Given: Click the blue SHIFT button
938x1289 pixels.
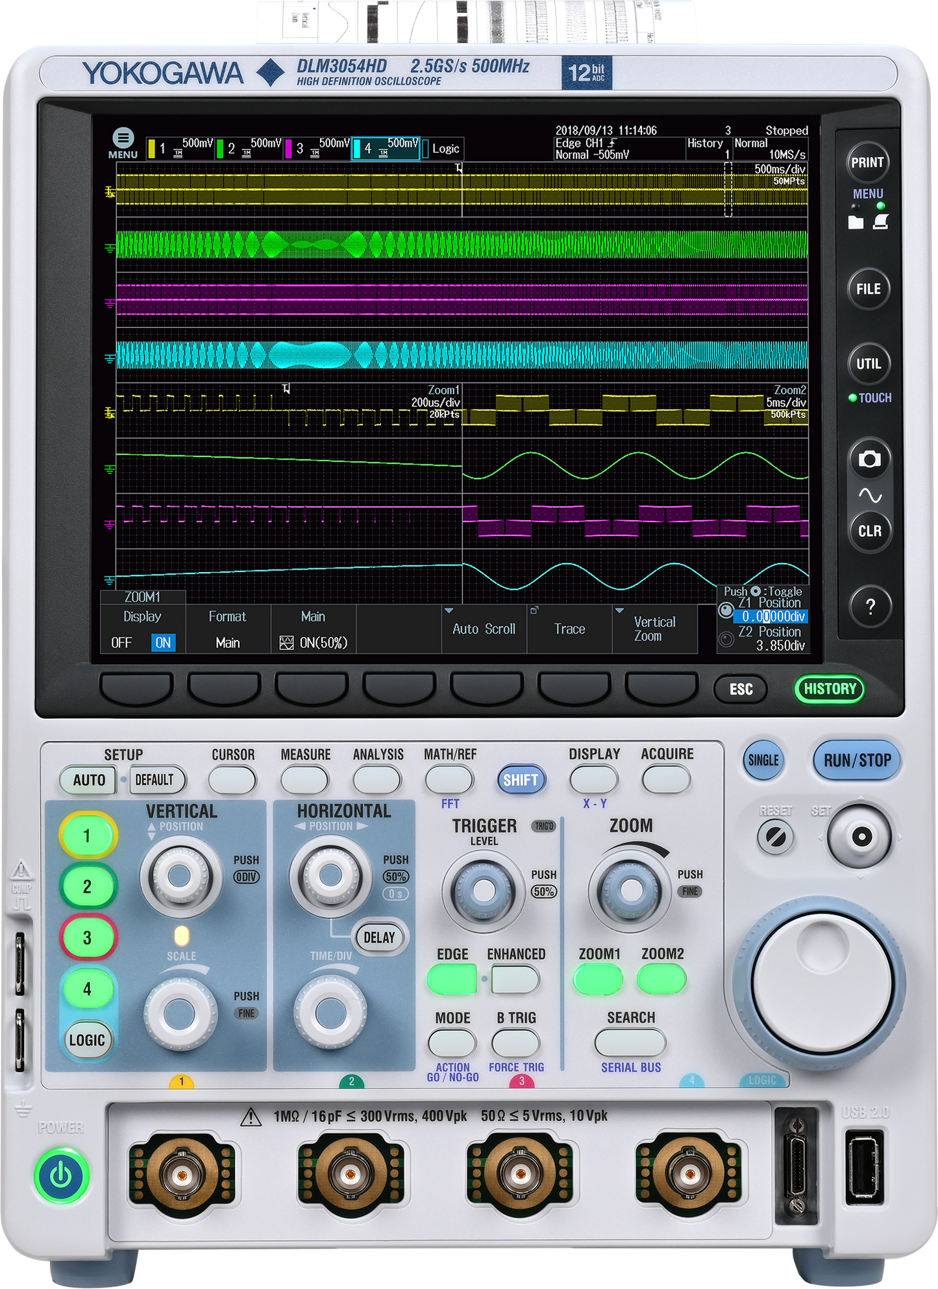Looking at the screenshot, I should 521,780.
